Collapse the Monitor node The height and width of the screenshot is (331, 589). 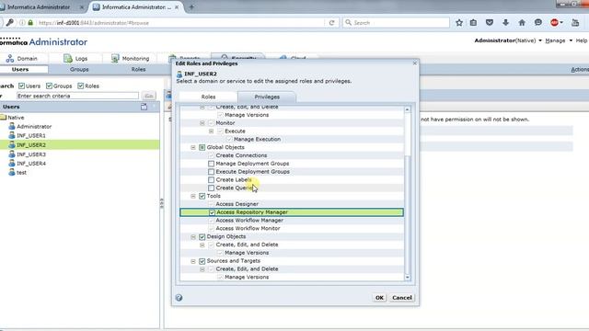pos(202,123)
